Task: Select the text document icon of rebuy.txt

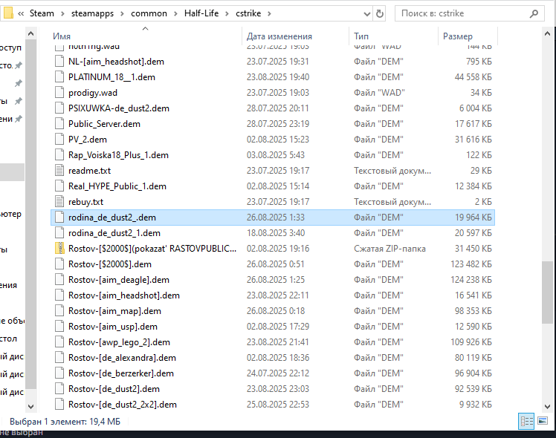Action: pos(59,202)
